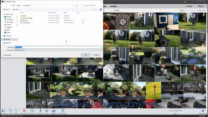The image size is (208, 117).
Task: Select the Work Sample shortcut file
Action: click(x=26, y=23)
